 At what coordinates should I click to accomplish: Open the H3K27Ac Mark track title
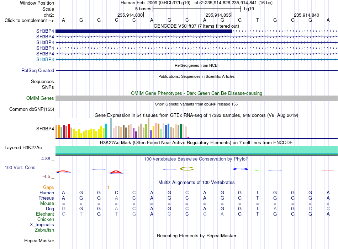coord(196,143)
